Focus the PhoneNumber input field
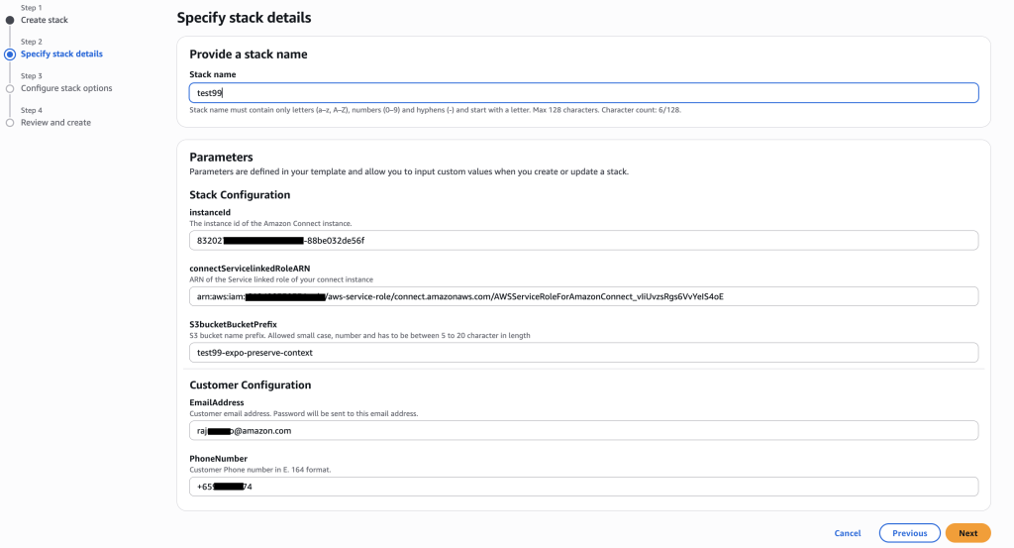Screen dimensions: 1014x548 tap(583, 487)
